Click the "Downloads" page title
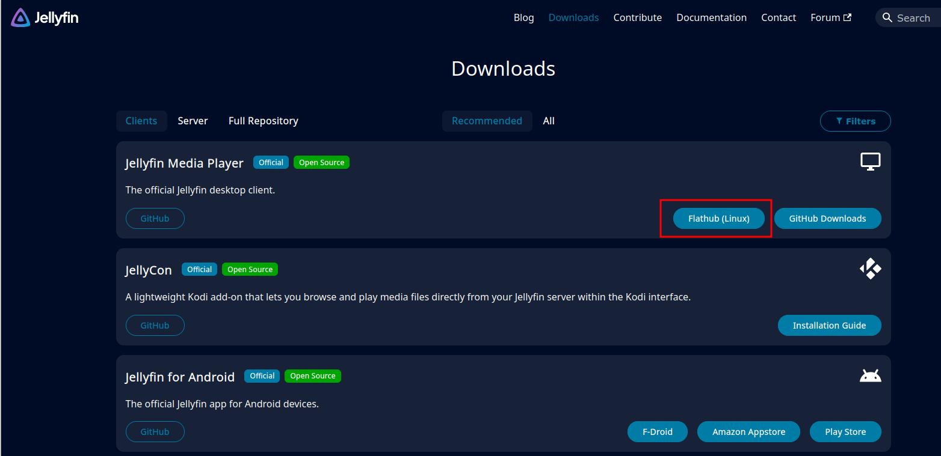Image resolution: width=941 pixels, height=456 pixels. [x=503, y=68]
